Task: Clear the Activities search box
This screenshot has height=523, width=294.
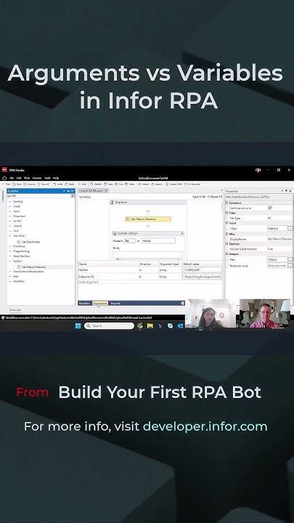Action: (x=73, y=196)
